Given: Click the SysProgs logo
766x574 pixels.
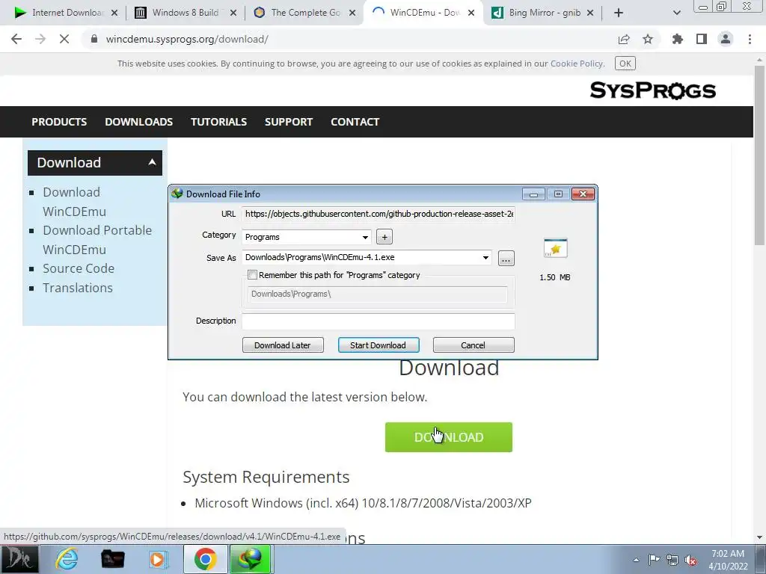Looking at the screenshot, I should tap(652, 90).
